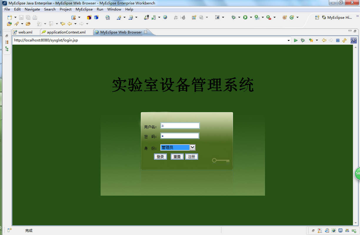Show more perspectives chevron
Image resolution: width=360 pixels, height=235 pixels.
357,17
